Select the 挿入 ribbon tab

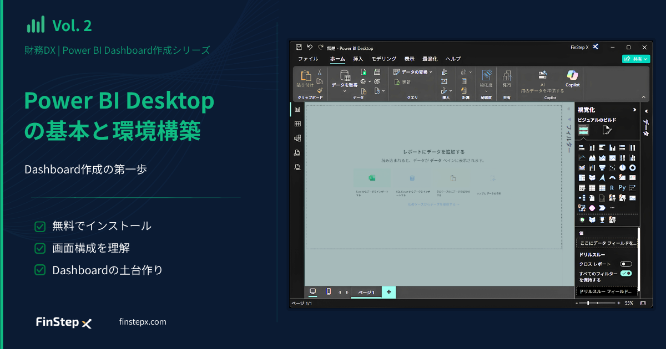[x=358, y=59]
